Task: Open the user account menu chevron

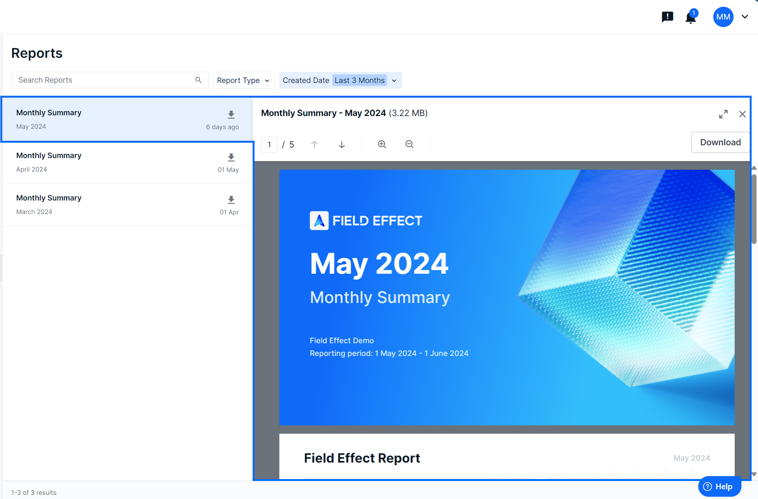Action: pos(745,17)
